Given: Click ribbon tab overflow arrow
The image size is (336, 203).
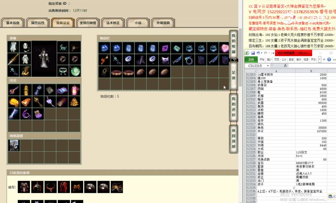Looking at the screenshot, I should tap(320, 59).
